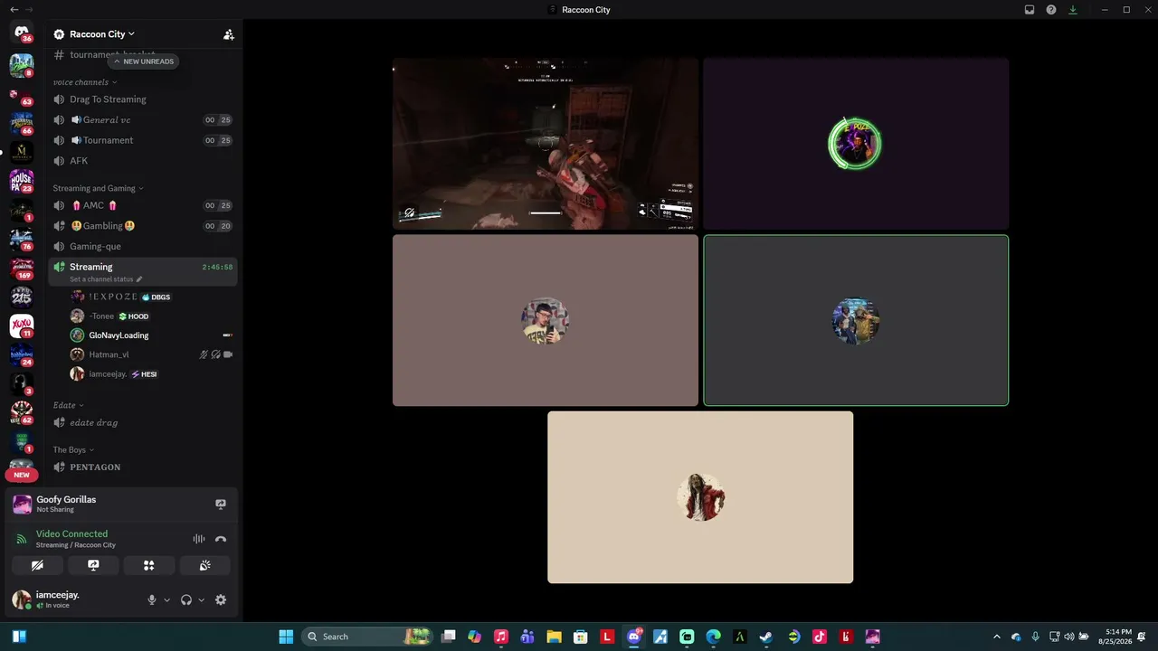Toggle screen share button in voice panel
The width and height of the screenshot is (1158, 651).
pos(93,565)
